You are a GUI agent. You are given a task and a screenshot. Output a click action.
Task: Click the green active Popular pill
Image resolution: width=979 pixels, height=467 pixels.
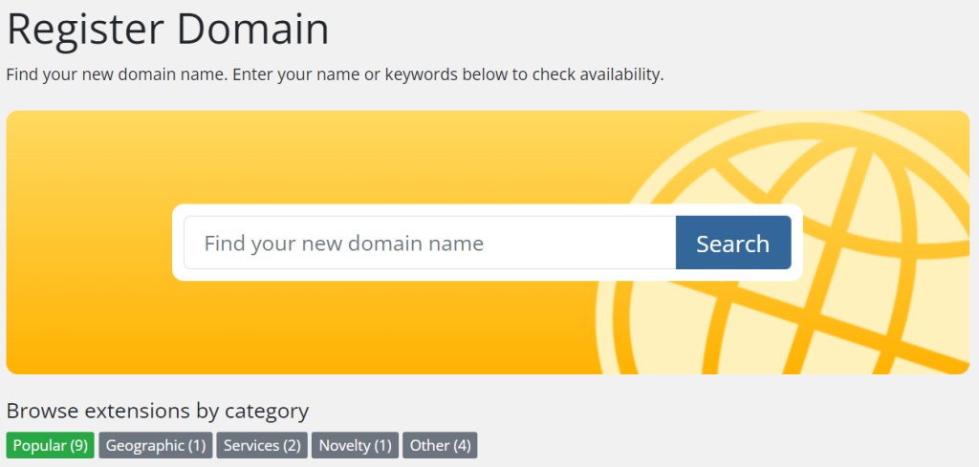[51, 445]
